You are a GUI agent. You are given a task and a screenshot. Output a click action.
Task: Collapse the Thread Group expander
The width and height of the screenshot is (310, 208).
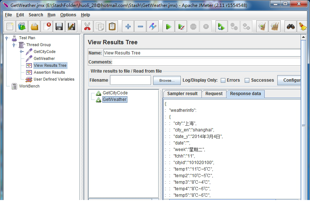[x=14, y=45]
